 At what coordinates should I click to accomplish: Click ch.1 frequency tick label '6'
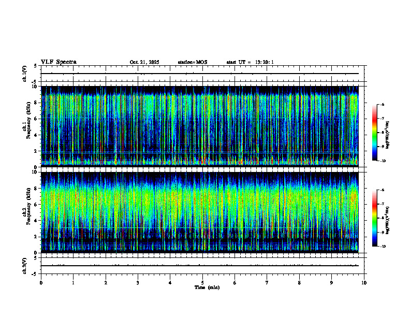point(36,119)
